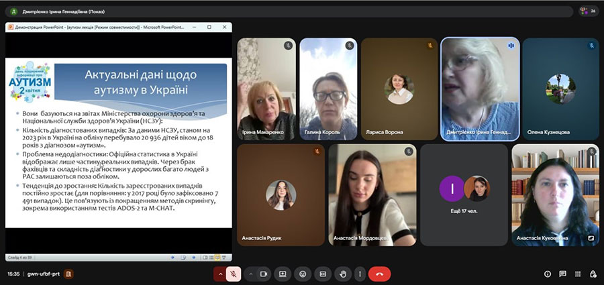Expand camera settings chevron
604x285 pixels.
tap(250, 274)
